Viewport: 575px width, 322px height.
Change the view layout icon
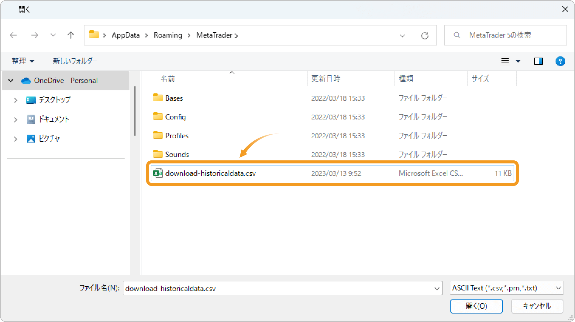tap(505, 61)
